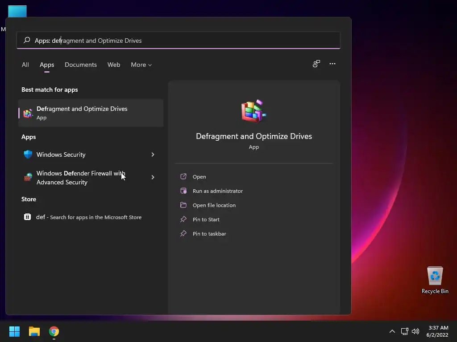The image size is (457, 342).
Task: Click the Open action icon
Action: tap(183, 176)
